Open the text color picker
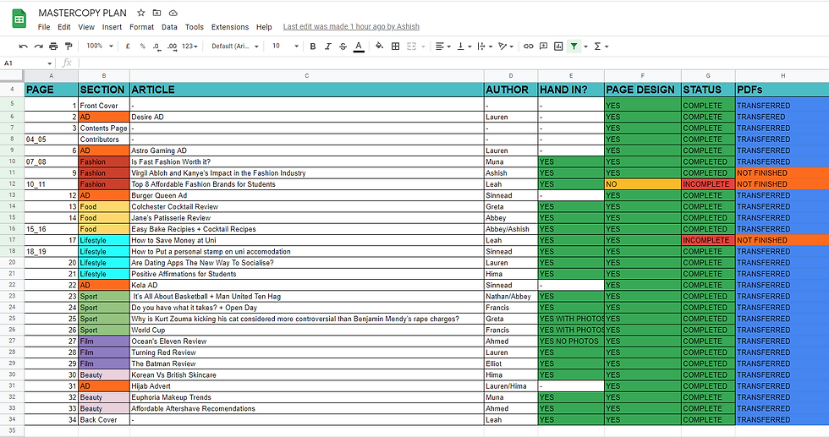The image size is (829, 437). pos(359,46)
